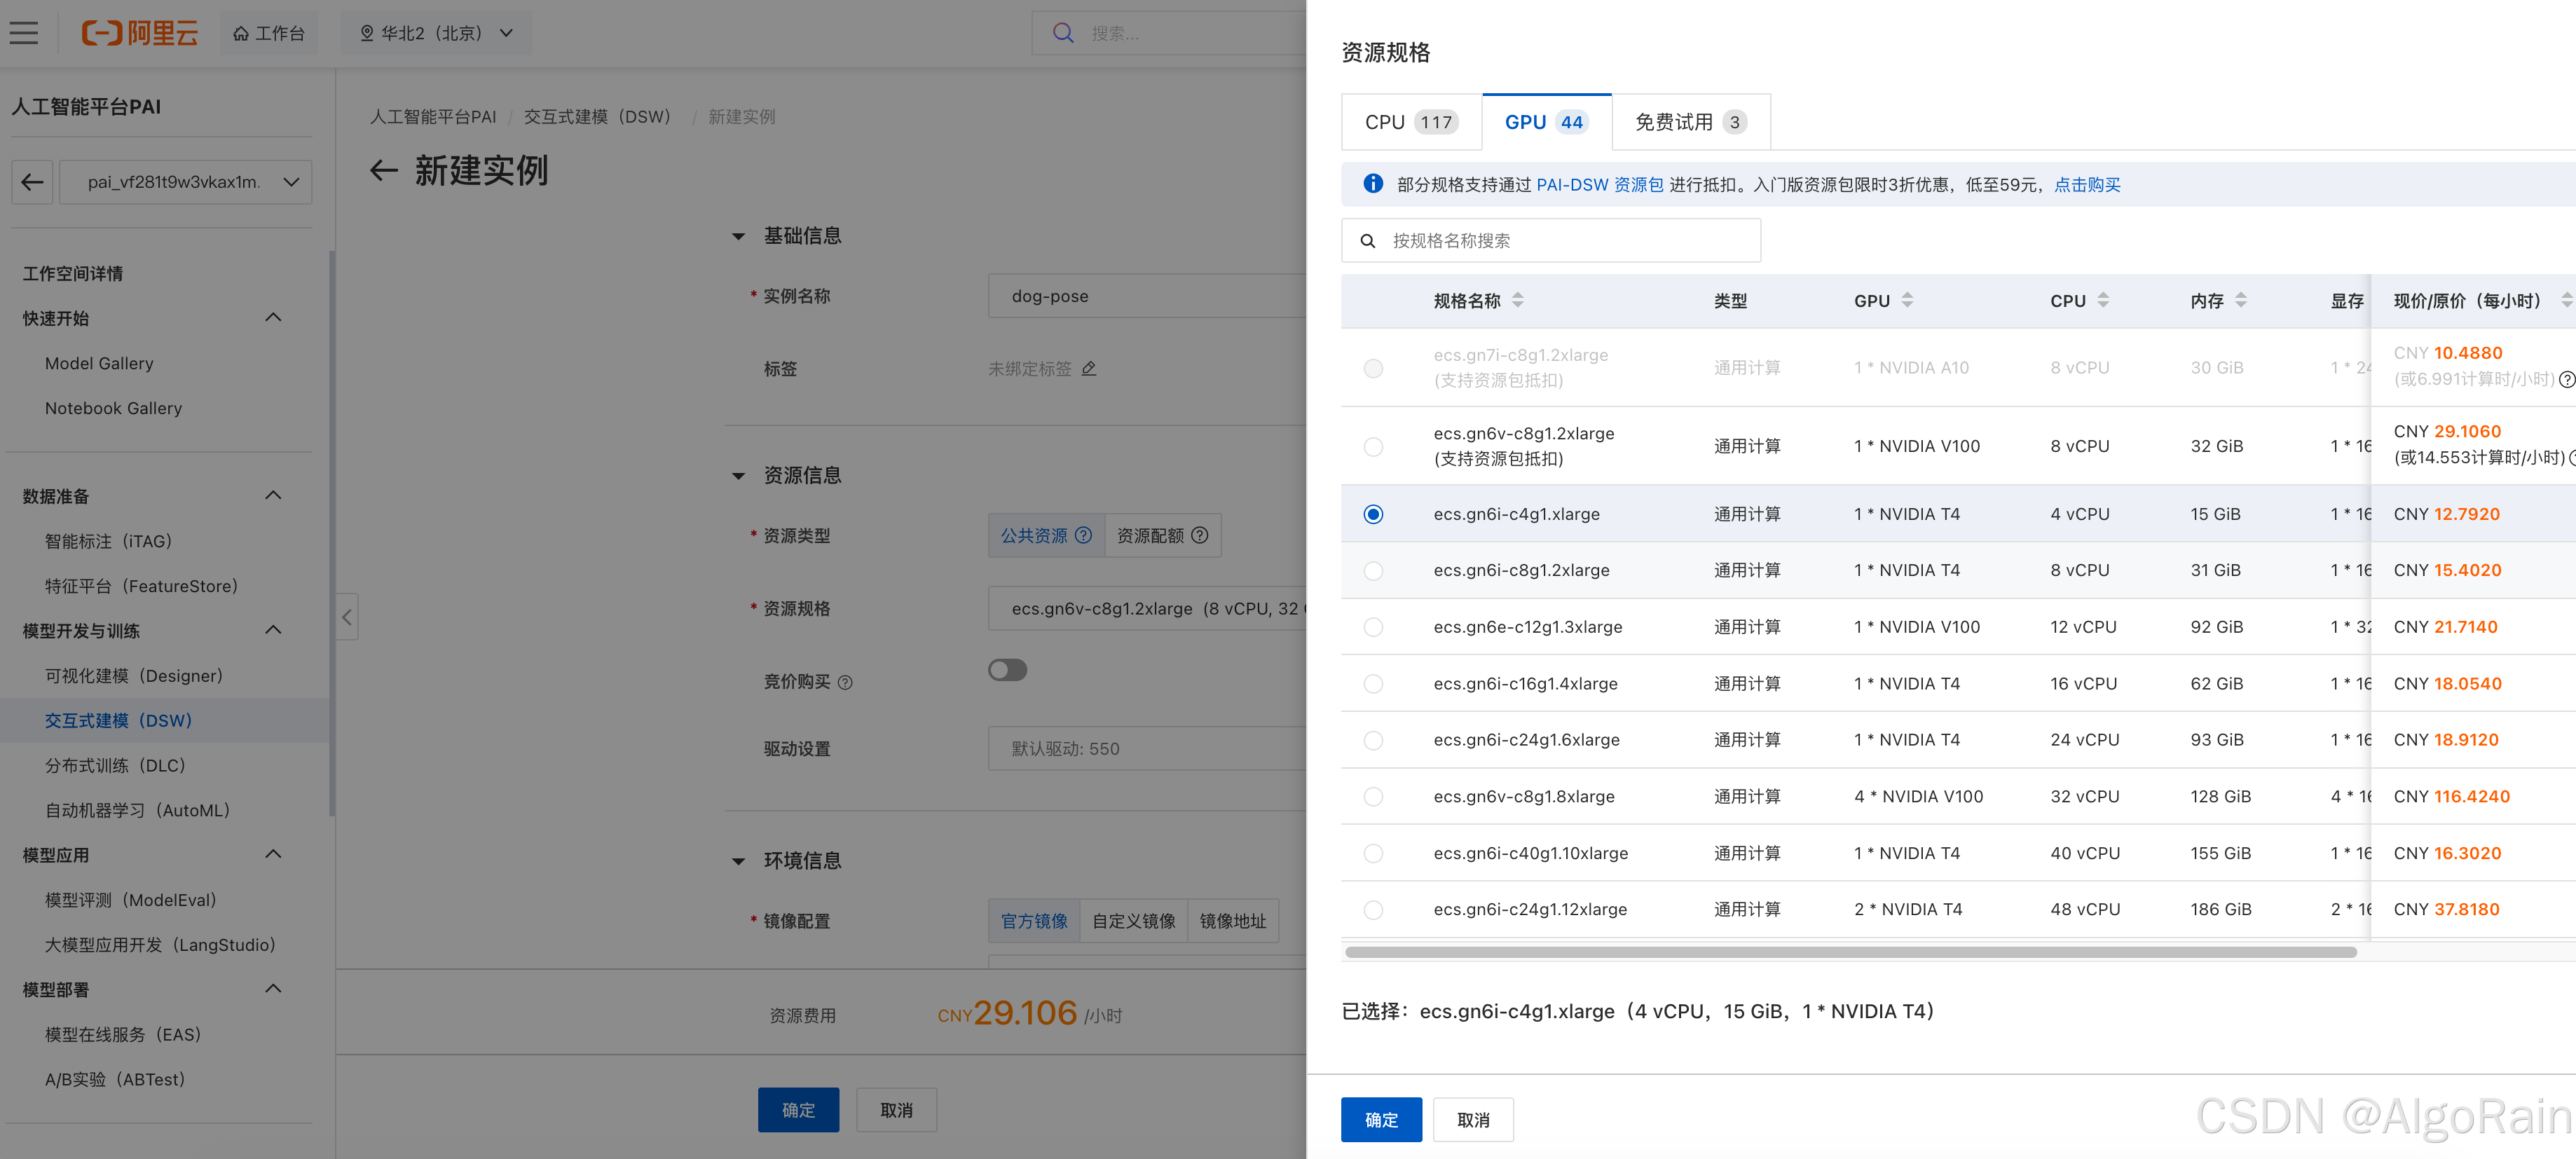
Task: Click the horizontal scrollbar under spec table
Action: point(1850,952)
